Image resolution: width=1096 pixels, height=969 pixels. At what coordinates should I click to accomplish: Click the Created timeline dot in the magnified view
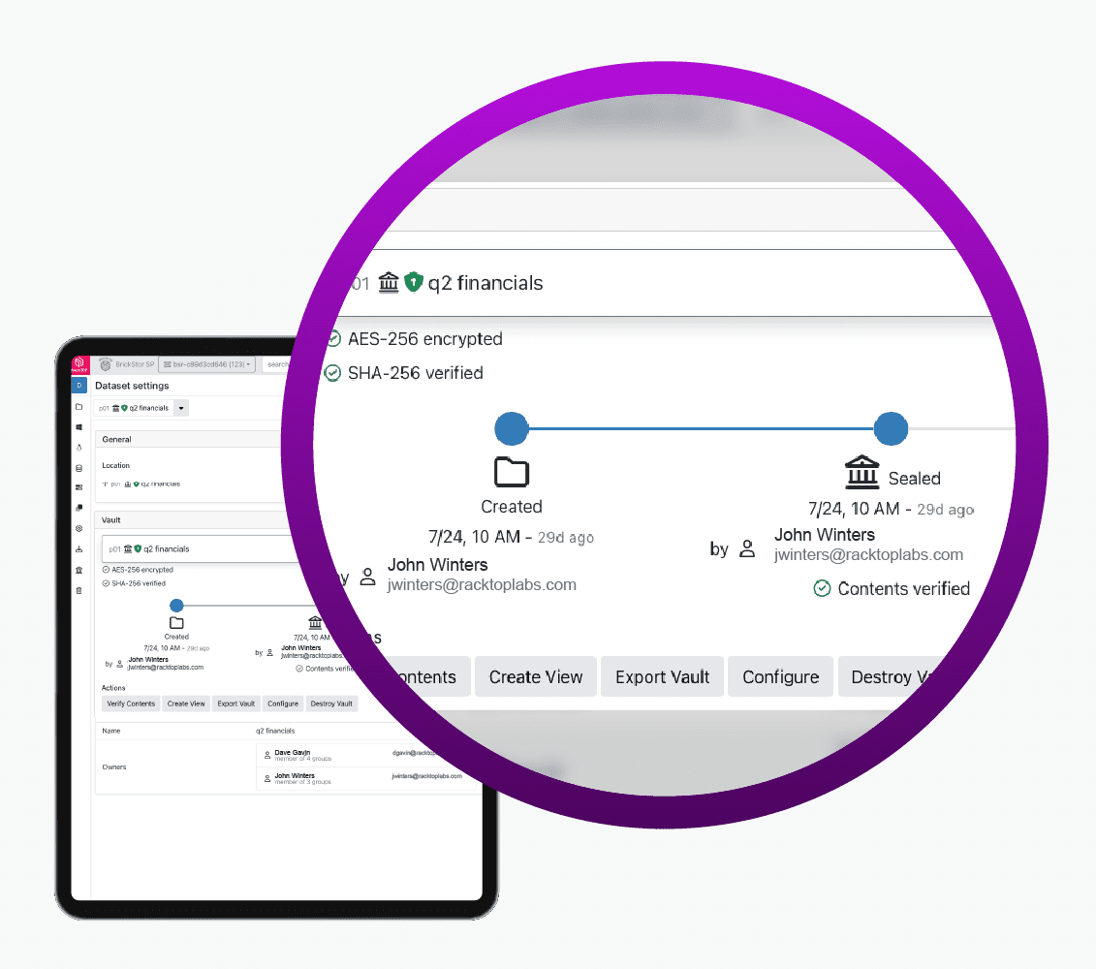tap(512, 428)
